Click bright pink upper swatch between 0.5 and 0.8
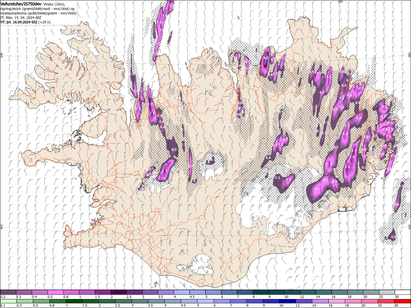 pos(55,292)
